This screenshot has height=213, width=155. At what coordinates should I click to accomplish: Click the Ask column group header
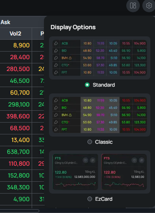point(5,22)
